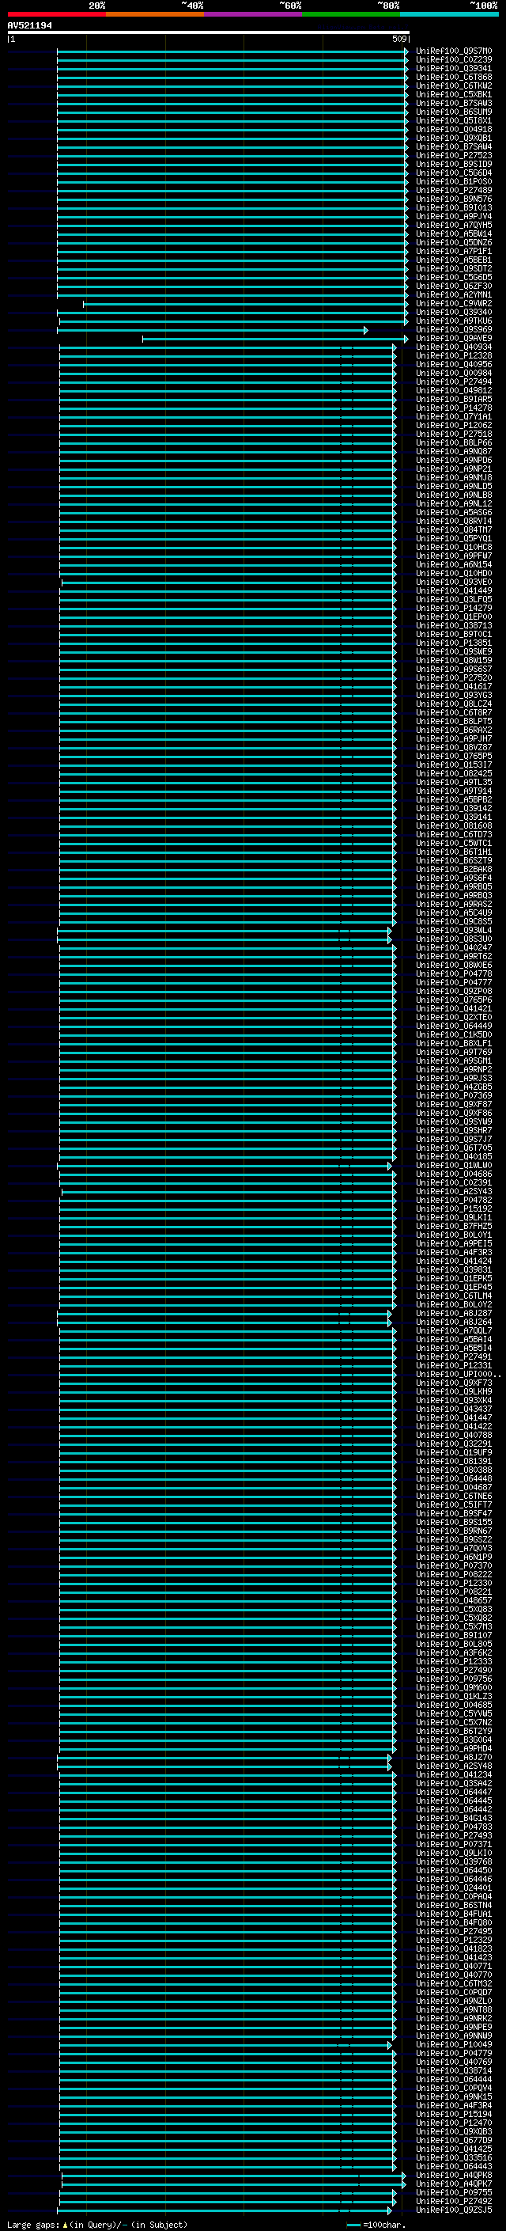Select the UniRef100_A4QPK8 label

(454, 2176)
